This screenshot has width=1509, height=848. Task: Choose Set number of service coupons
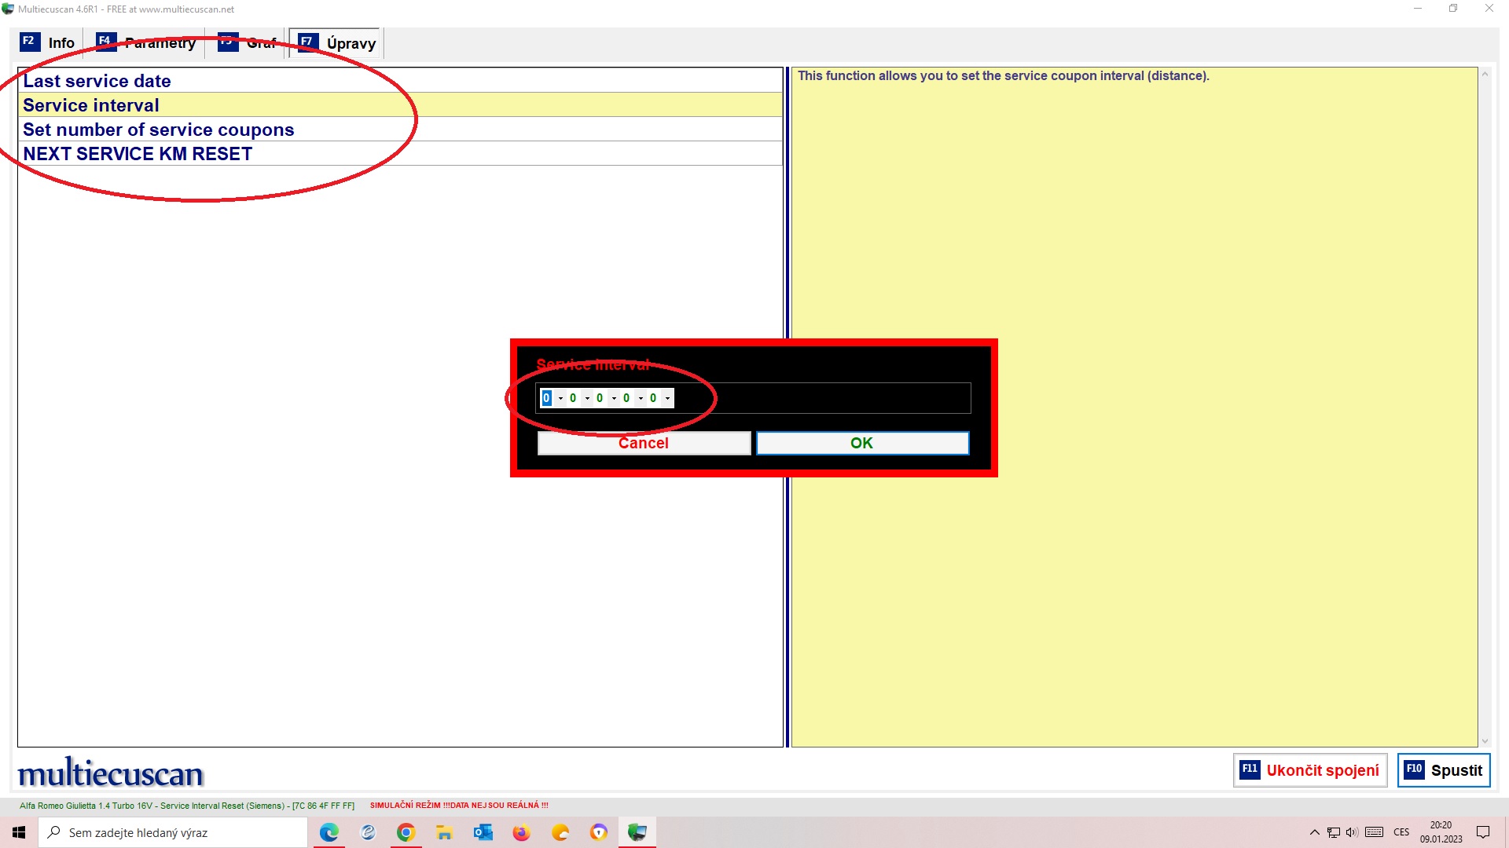coord(158,130)
